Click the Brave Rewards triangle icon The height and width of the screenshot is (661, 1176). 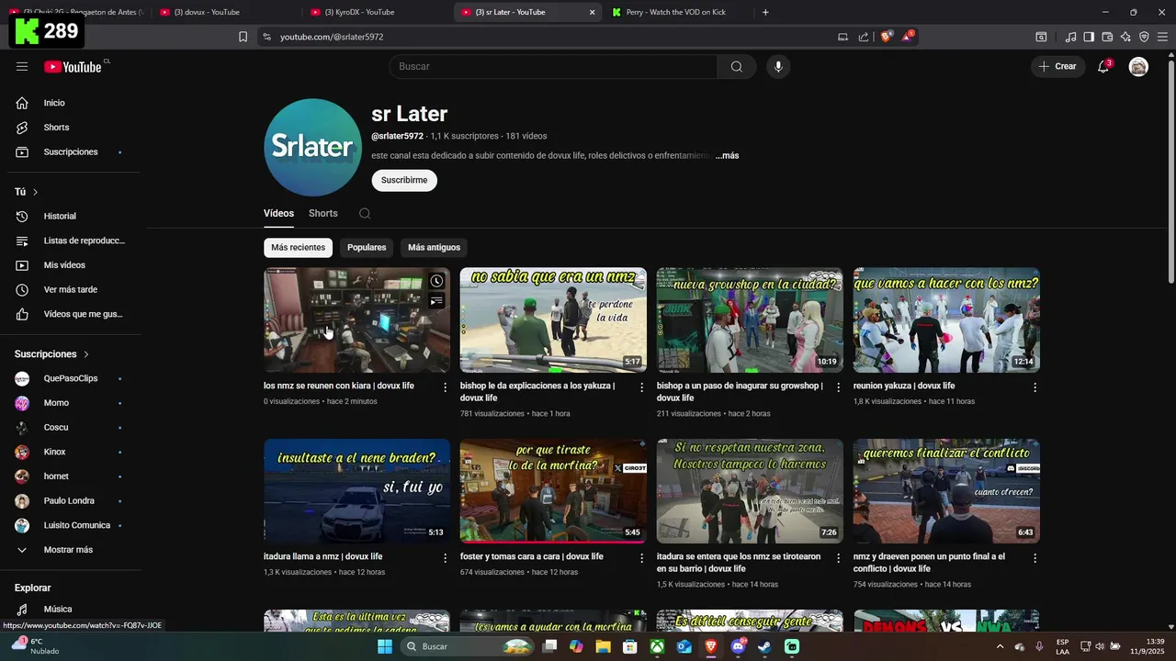pos(907,37)
